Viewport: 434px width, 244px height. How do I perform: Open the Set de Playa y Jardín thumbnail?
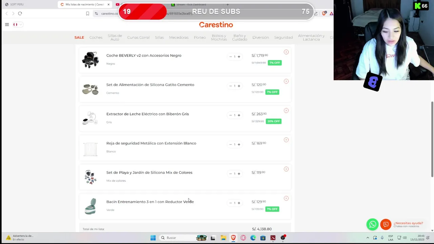tap(91, 177)
